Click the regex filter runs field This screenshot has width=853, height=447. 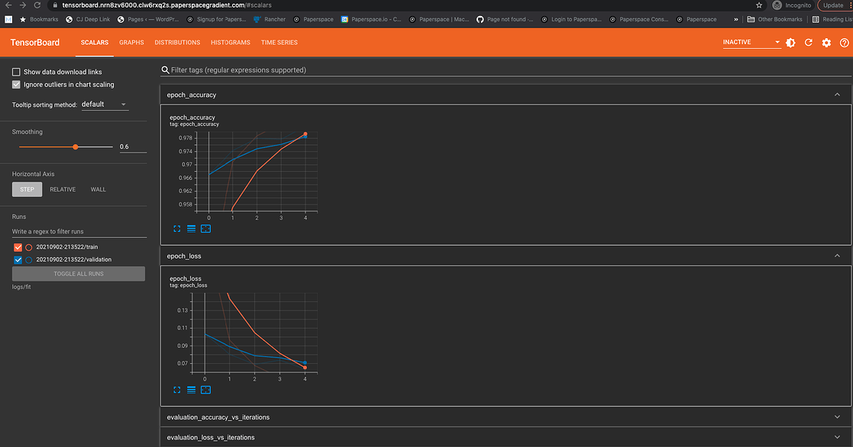coord(79,231)
